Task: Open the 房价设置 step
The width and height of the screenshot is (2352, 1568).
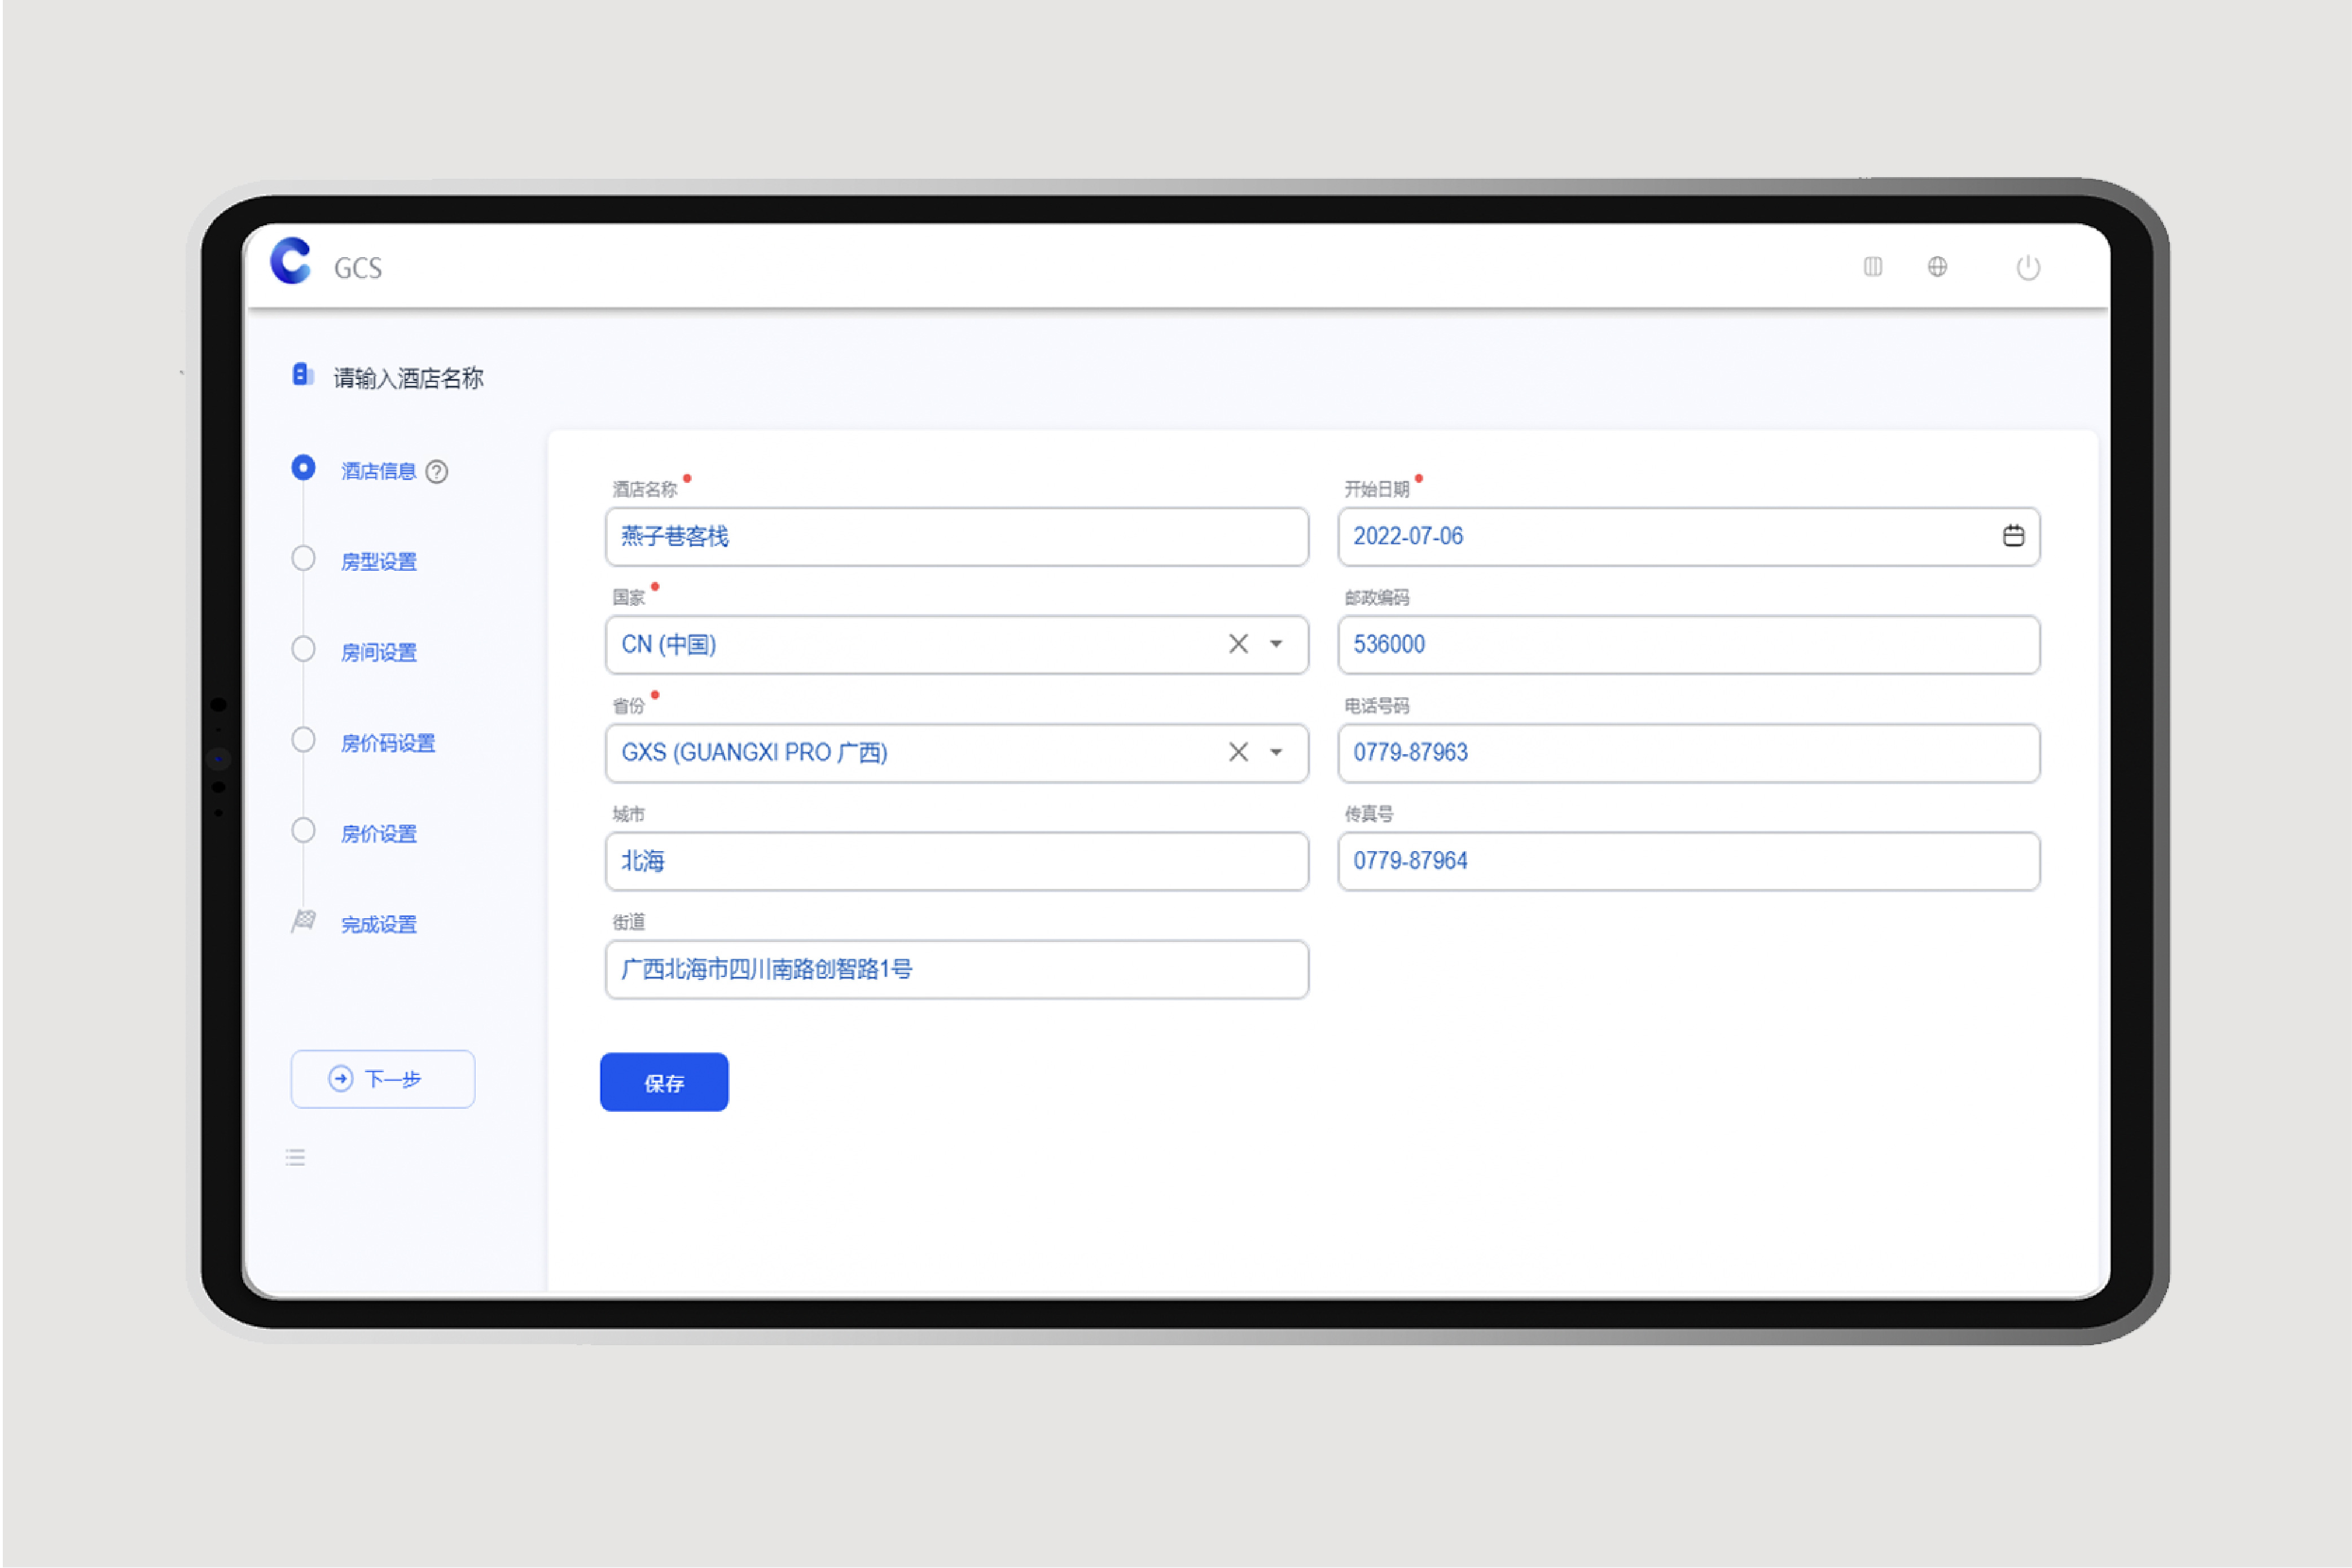Action: click(378, 834)
